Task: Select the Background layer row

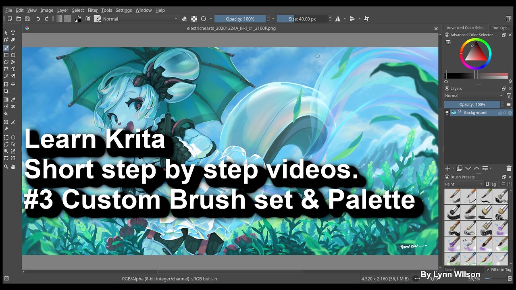Action: point(478,113)
